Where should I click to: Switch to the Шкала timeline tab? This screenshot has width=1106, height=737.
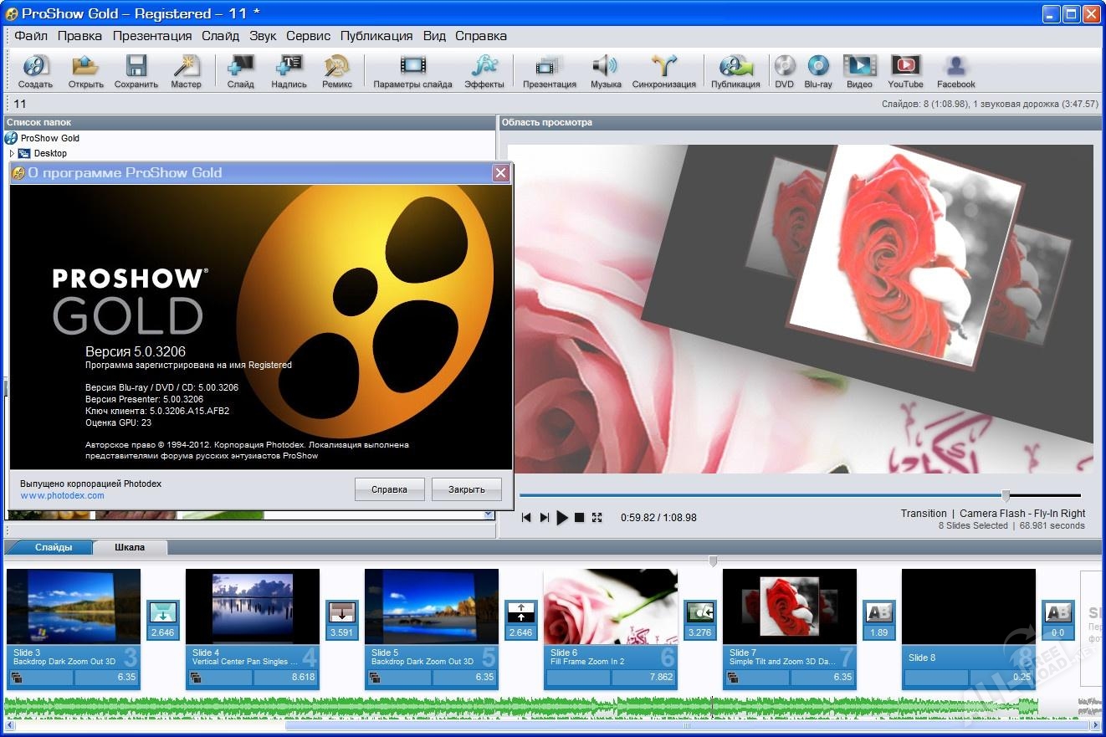[x=130, y=547]
